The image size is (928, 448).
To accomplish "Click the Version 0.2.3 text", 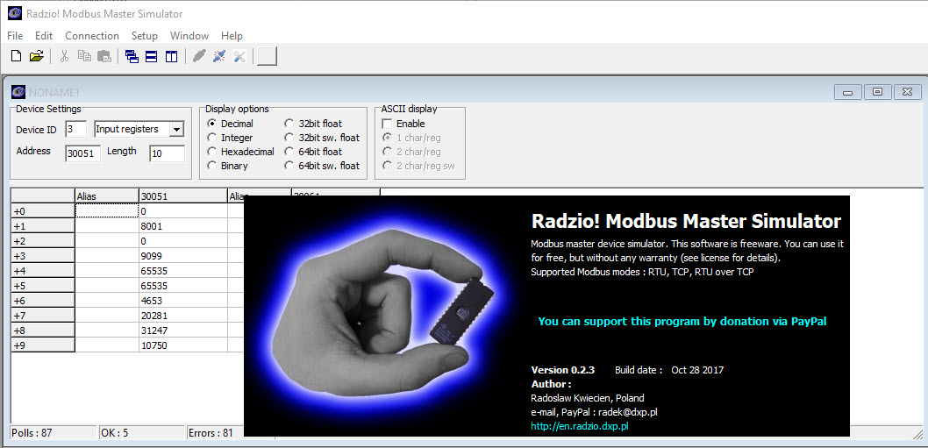I will pos(563,370).
